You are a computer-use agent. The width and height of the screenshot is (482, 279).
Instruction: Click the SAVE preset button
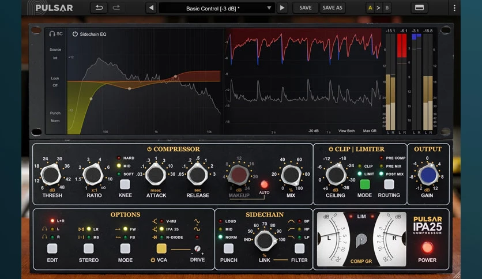[305, 8]
